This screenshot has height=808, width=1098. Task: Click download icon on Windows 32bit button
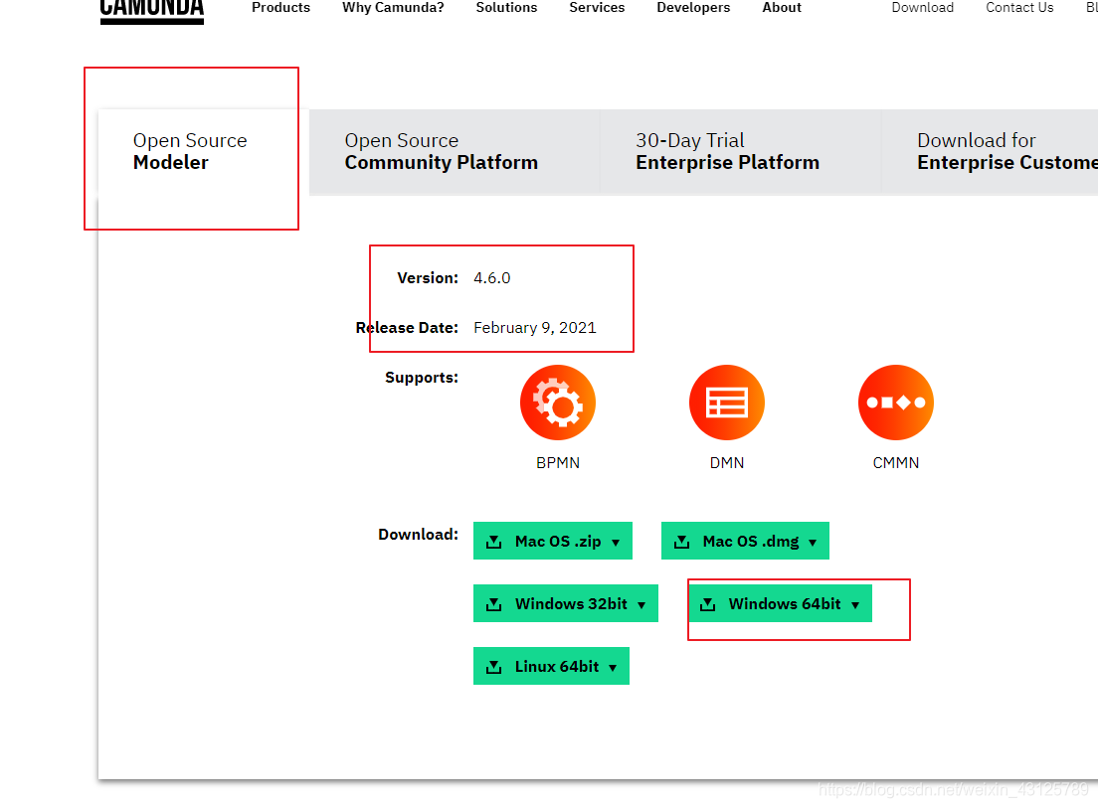click(493, 604)
